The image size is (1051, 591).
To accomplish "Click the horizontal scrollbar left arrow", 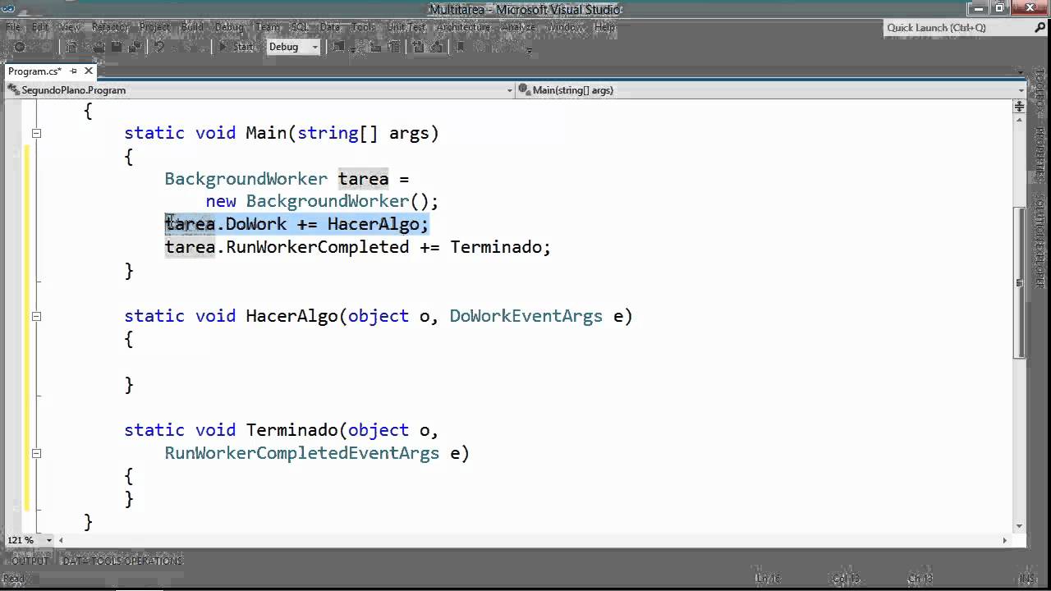I will tap(62, 540).
